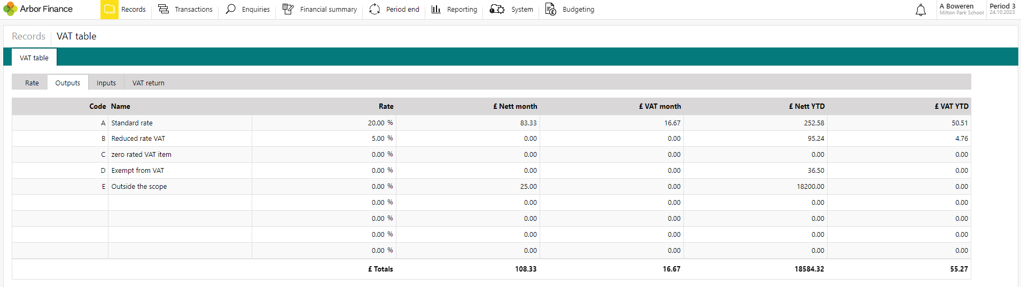The height and width of the screenshot is (287, 1021).
Task: Click the Name column header
Action: point(121,106)
